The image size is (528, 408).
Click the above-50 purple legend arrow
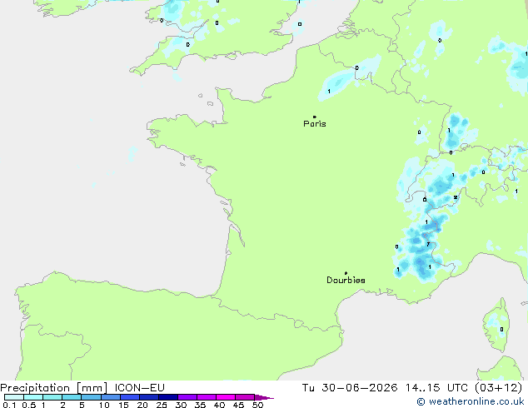(x=263, y=397)
